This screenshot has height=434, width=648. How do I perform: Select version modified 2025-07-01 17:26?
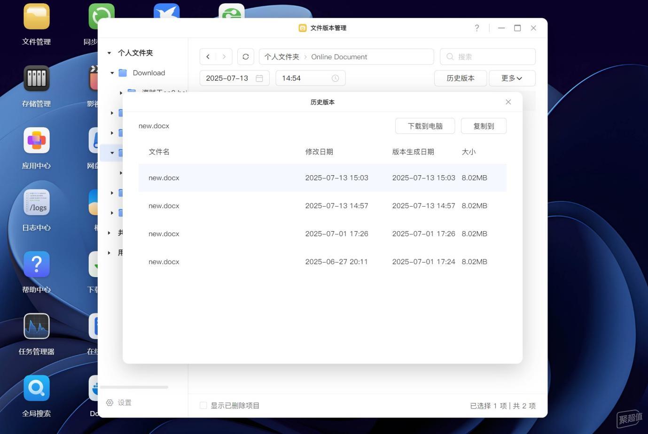[322, 234]
